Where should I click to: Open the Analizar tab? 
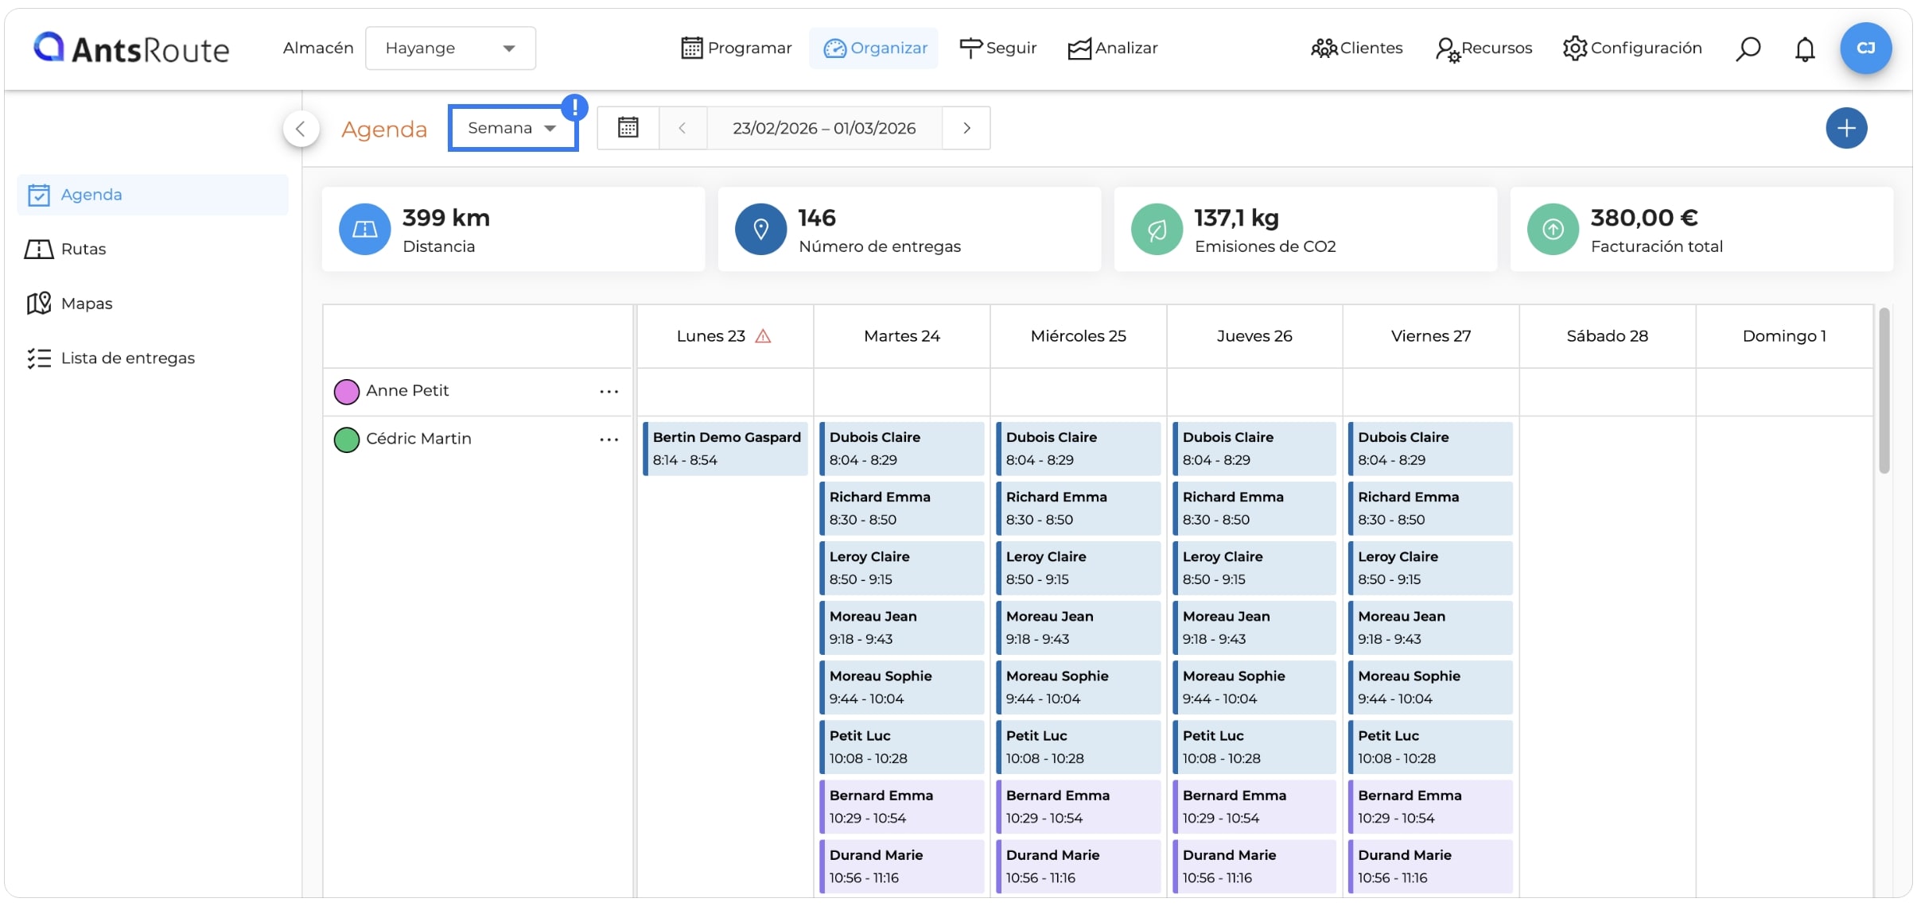click(x=1112, y=48)
